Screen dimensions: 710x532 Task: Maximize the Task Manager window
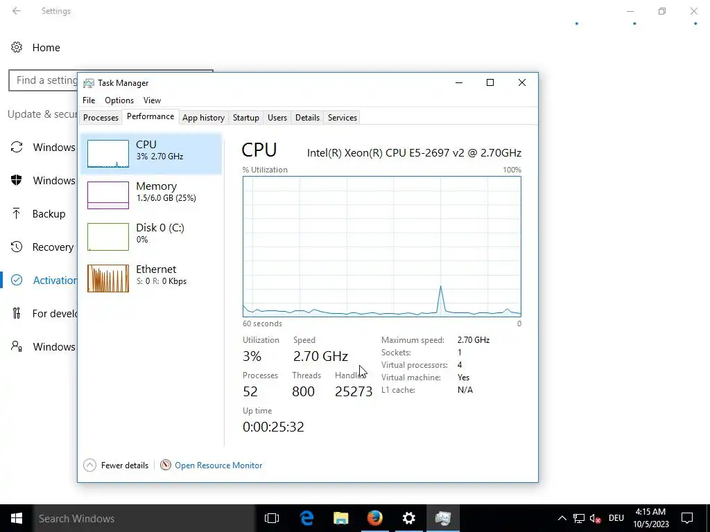(x=490, y=82)
